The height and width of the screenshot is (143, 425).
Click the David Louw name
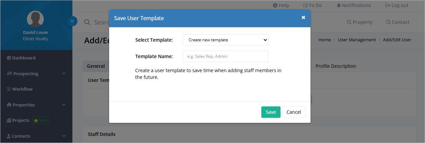(x=35, y=33)
